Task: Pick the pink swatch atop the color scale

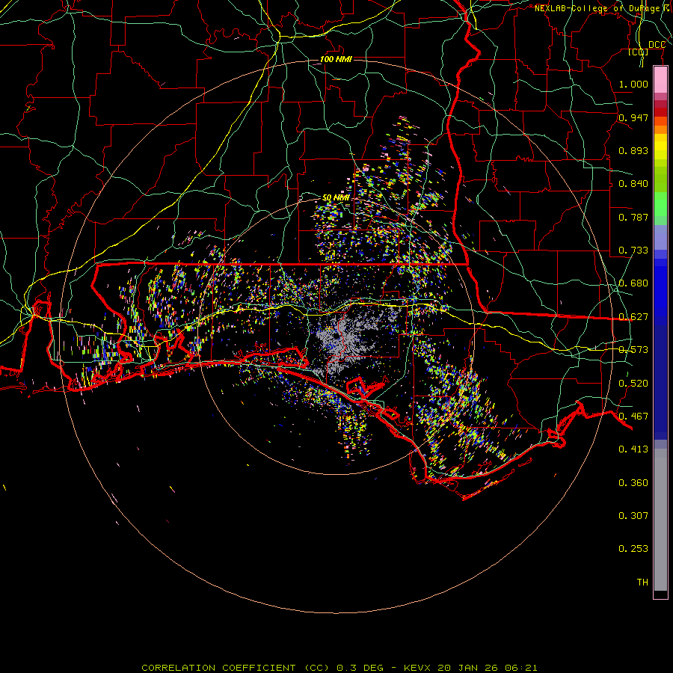Action: (660, 79)
